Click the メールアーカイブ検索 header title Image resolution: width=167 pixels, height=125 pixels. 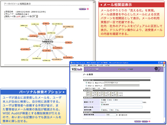click(x=92, y=70)
